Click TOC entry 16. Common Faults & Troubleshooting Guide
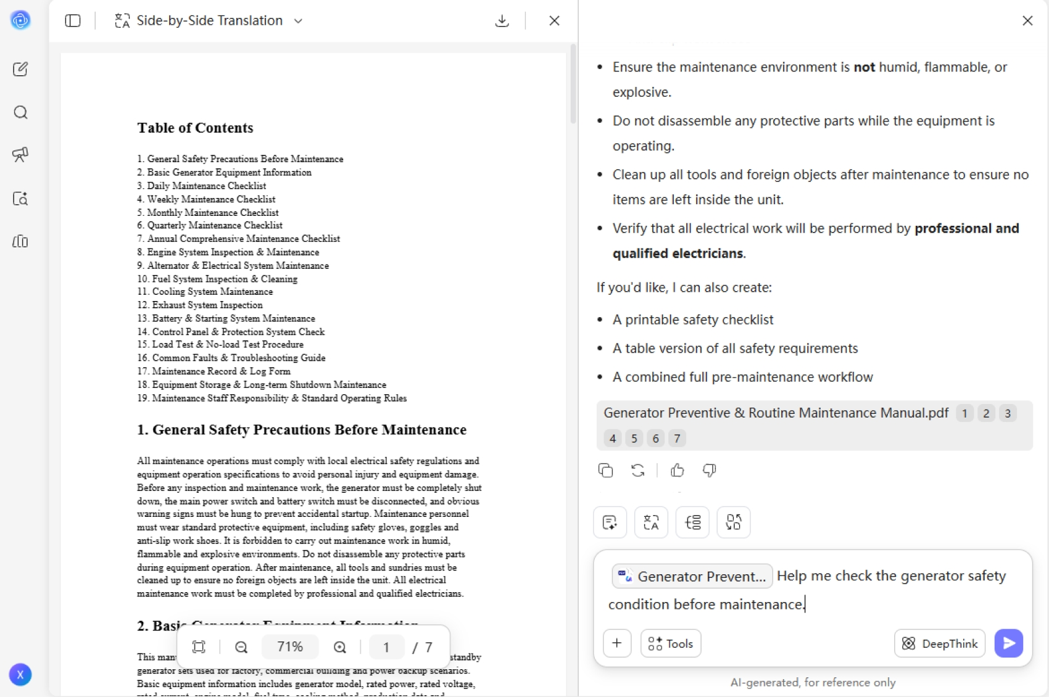Screen dimensions: 1049x697 [231, 358]
